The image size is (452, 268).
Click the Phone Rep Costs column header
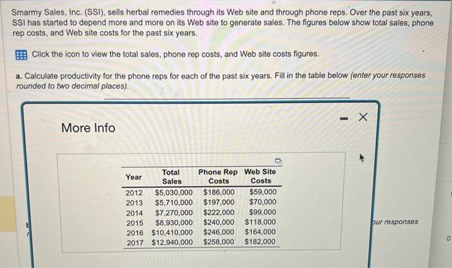(x=218, y=177)
